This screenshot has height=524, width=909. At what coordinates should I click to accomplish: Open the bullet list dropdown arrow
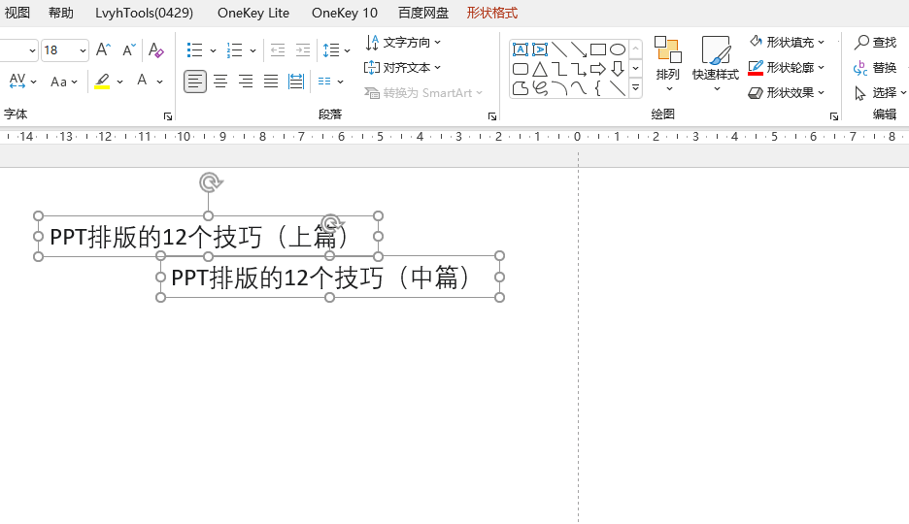(213, 50)
